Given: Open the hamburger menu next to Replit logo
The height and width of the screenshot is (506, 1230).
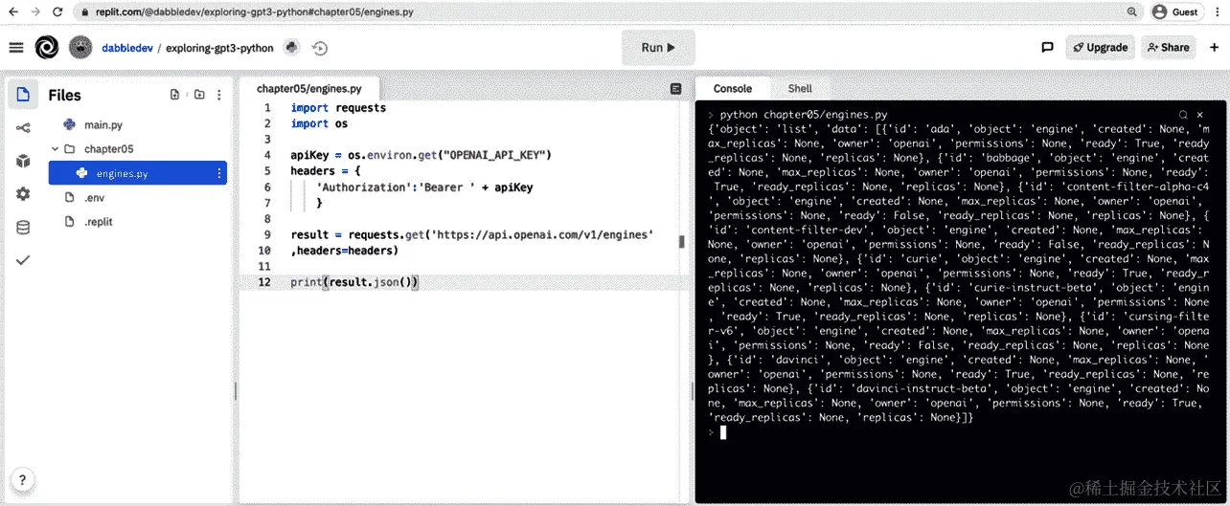Looking at the screenshot, I should click(16, 48).
